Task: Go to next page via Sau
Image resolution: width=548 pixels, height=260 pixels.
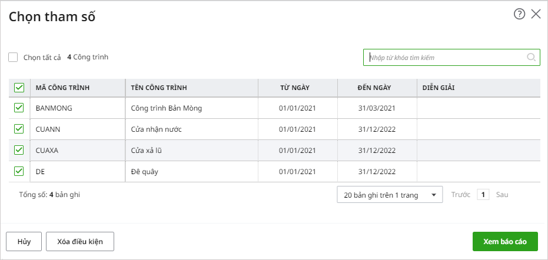Action: pyautogui.click(x=502, y=195)
